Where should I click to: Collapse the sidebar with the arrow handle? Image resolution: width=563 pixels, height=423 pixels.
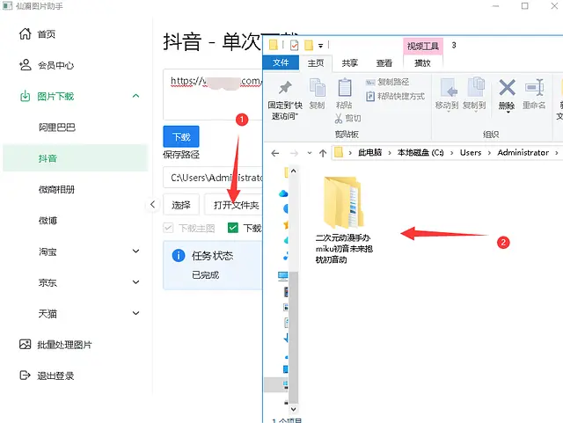[x=152, y=204]
